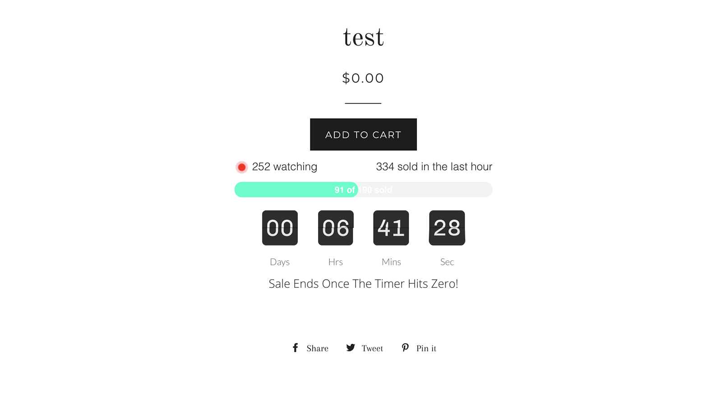Click the Sec flip-clock tile showing 28
722x406 pixels.
pyautogui.click(x=447, y=228)
